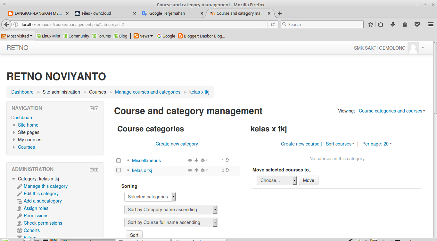Image resolution: width=437 pixels, height=241 pixels.
Task: Open the 'Choose...' move destination dropdown
Action: pos(277,180)
